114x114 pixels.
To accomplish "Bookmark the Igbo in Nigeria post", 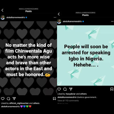I will pos(112,89).
